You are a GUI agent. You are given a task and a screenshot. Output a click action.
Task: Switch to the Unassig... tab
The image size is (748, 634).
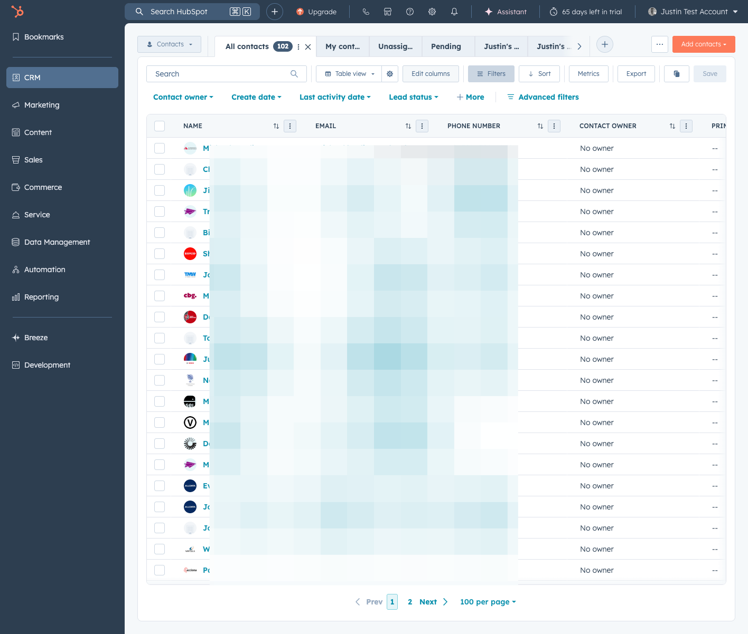[x=396, y=46]
